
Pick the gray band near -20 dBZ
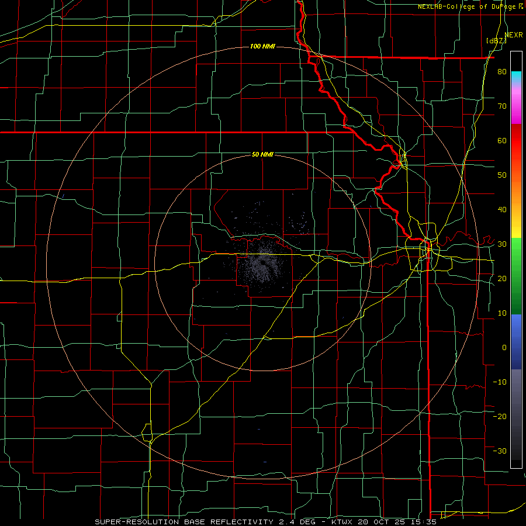tap(516, 416)
